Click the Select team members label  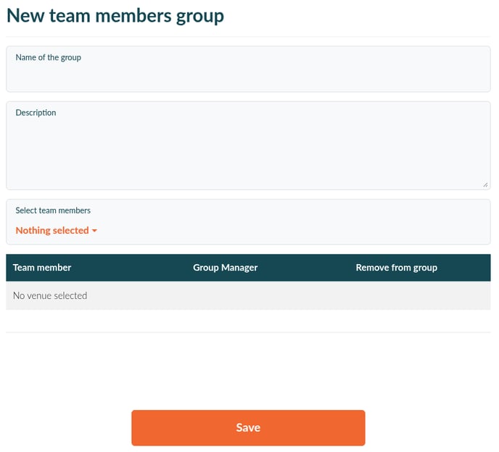click(x=53, y=210)
